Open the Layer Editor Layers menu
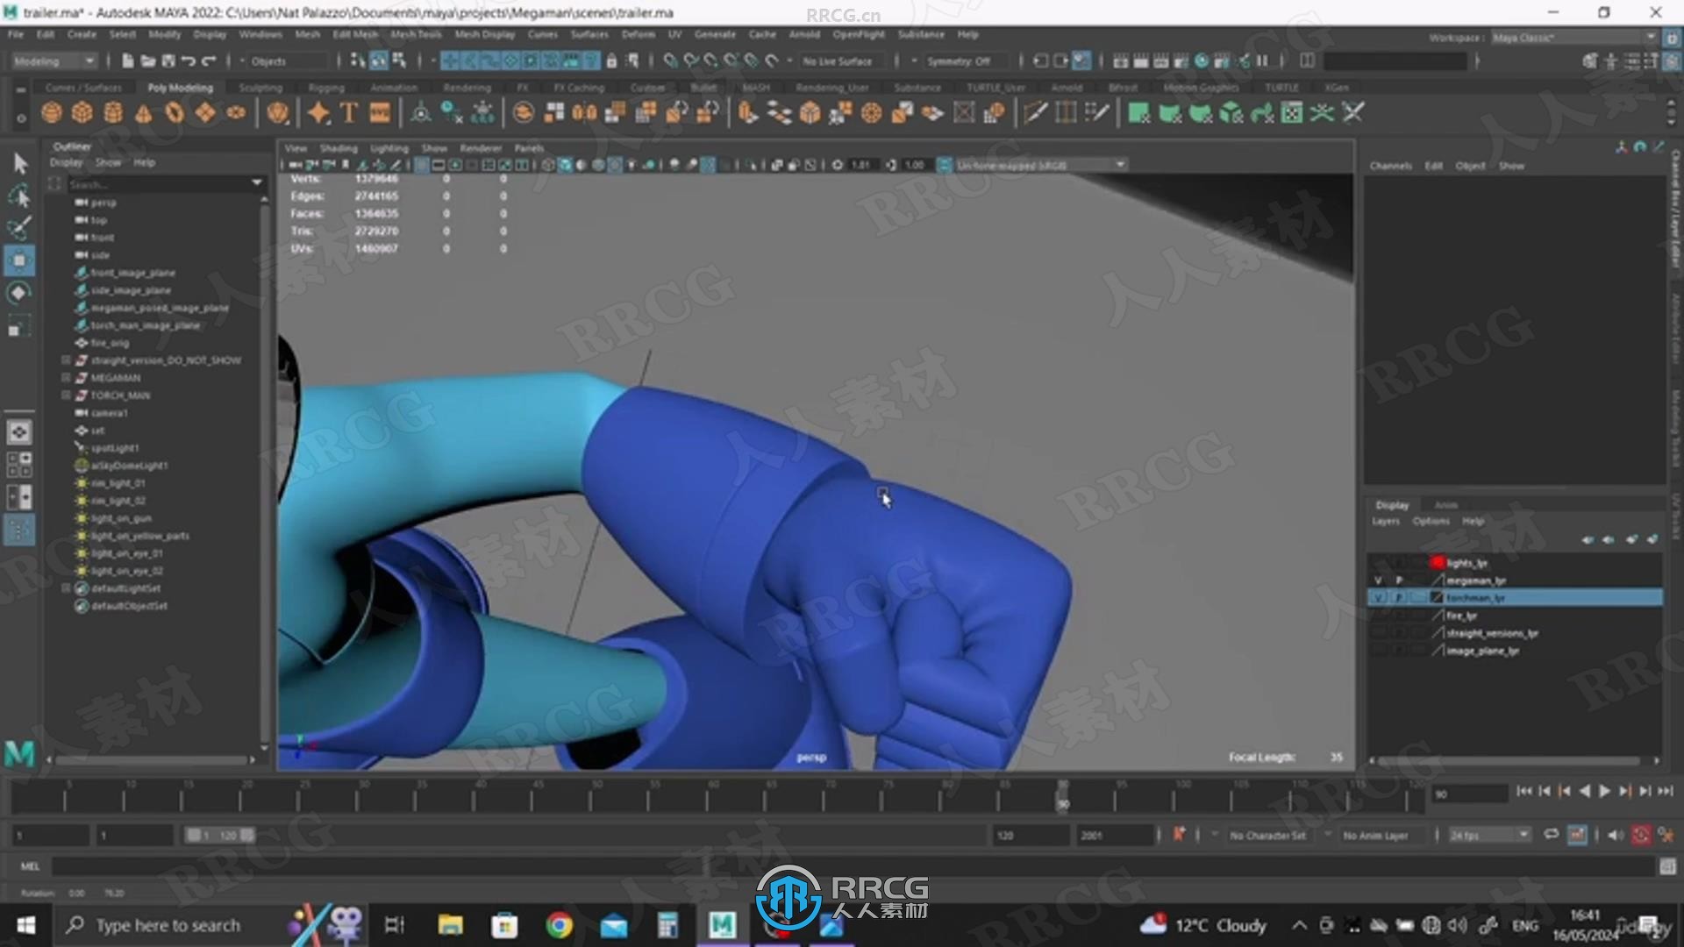 click(1386, 521)
